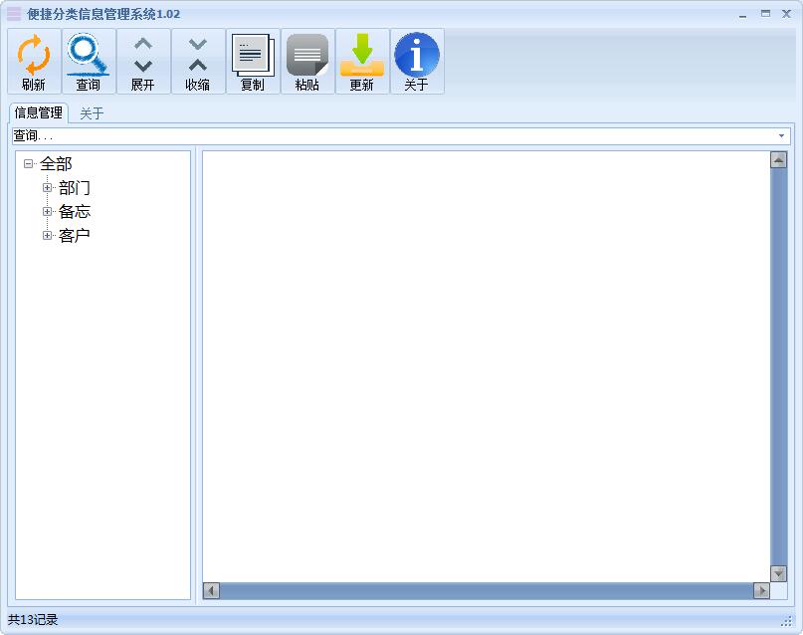Select the 全部 tree item
Image resolution: width=803 pixels, height=635 pixels.
56,164
